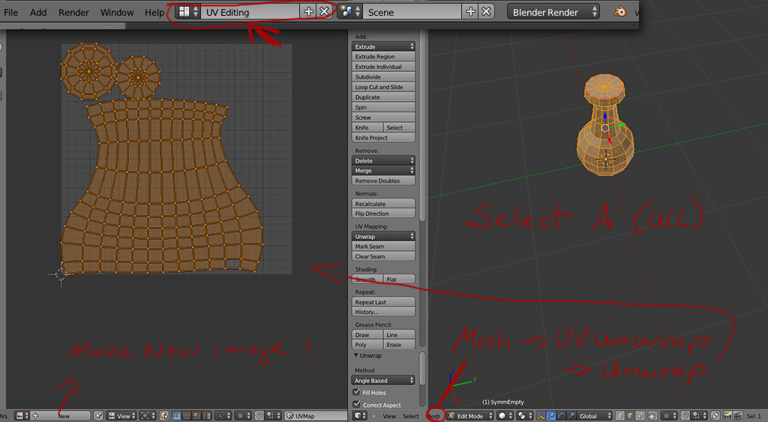
Task: Delete the current Scene with X button
Action: click(x=487, y=12)
